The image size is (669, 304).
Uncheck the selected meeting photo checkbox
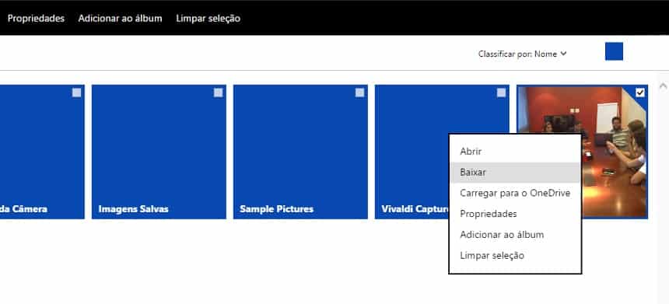tap(640, 93)
